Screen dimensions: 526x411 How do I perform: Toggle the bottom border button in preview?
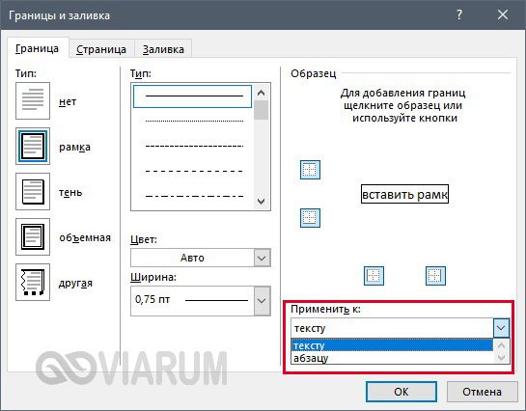point(310,218)
